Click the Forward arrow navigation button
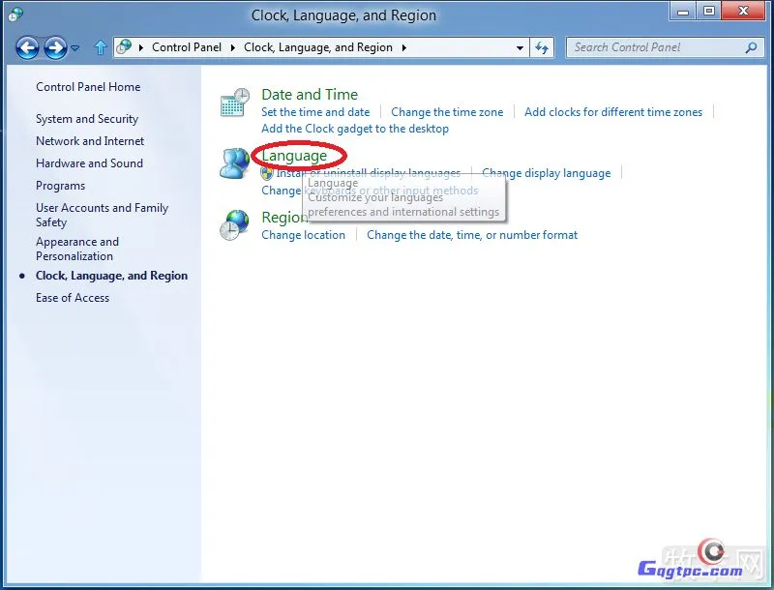This screenshot has height=590, width=774. point(55,47)
